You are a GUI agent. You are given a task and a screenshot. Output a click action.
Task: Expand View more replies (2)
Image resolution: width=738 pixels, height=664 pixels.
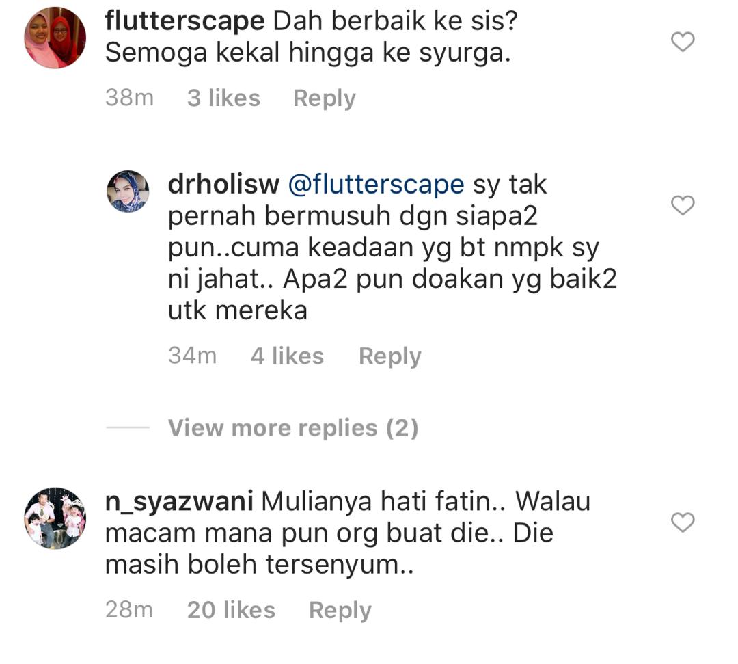pyautogui.click(x=292, y=428)
